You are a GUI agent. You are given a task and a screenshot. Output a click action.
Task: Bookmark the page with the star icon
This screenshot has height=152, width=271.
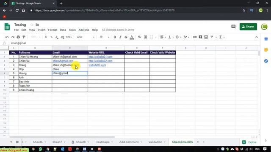(244, 10)
